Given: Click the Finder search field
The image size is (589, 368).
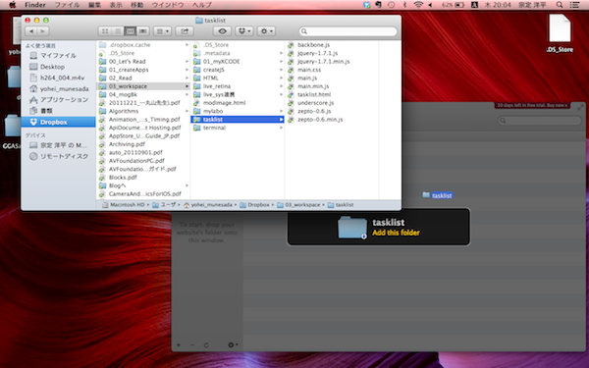Looking at the screenshot, I should (x=348, y=31).
